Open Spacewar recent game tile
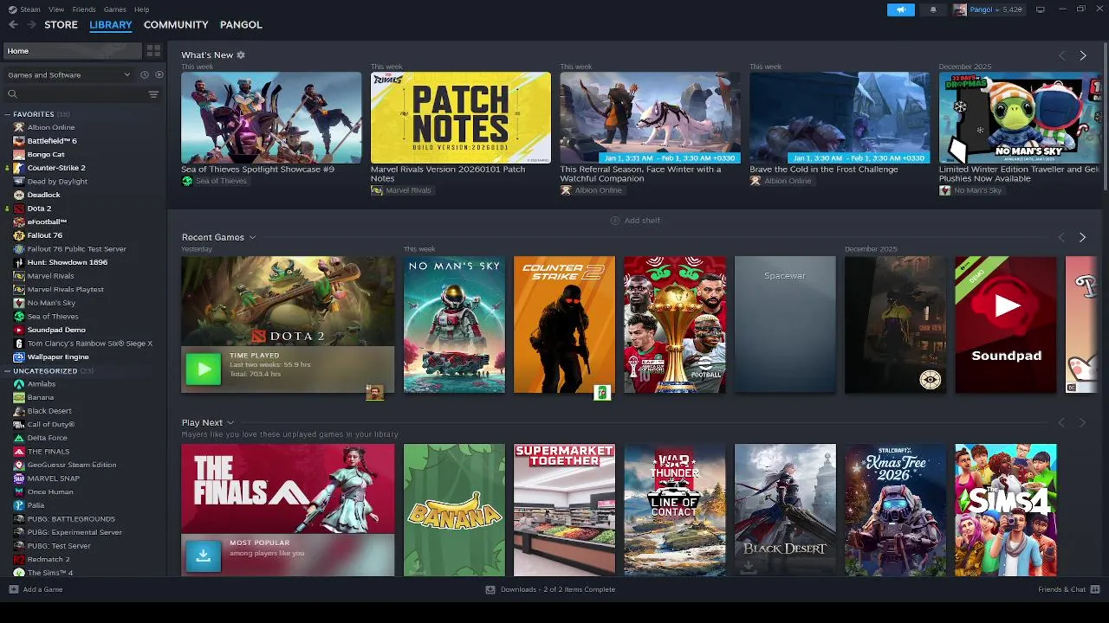This screenshot has width=1109, height=623. [785, 324]
